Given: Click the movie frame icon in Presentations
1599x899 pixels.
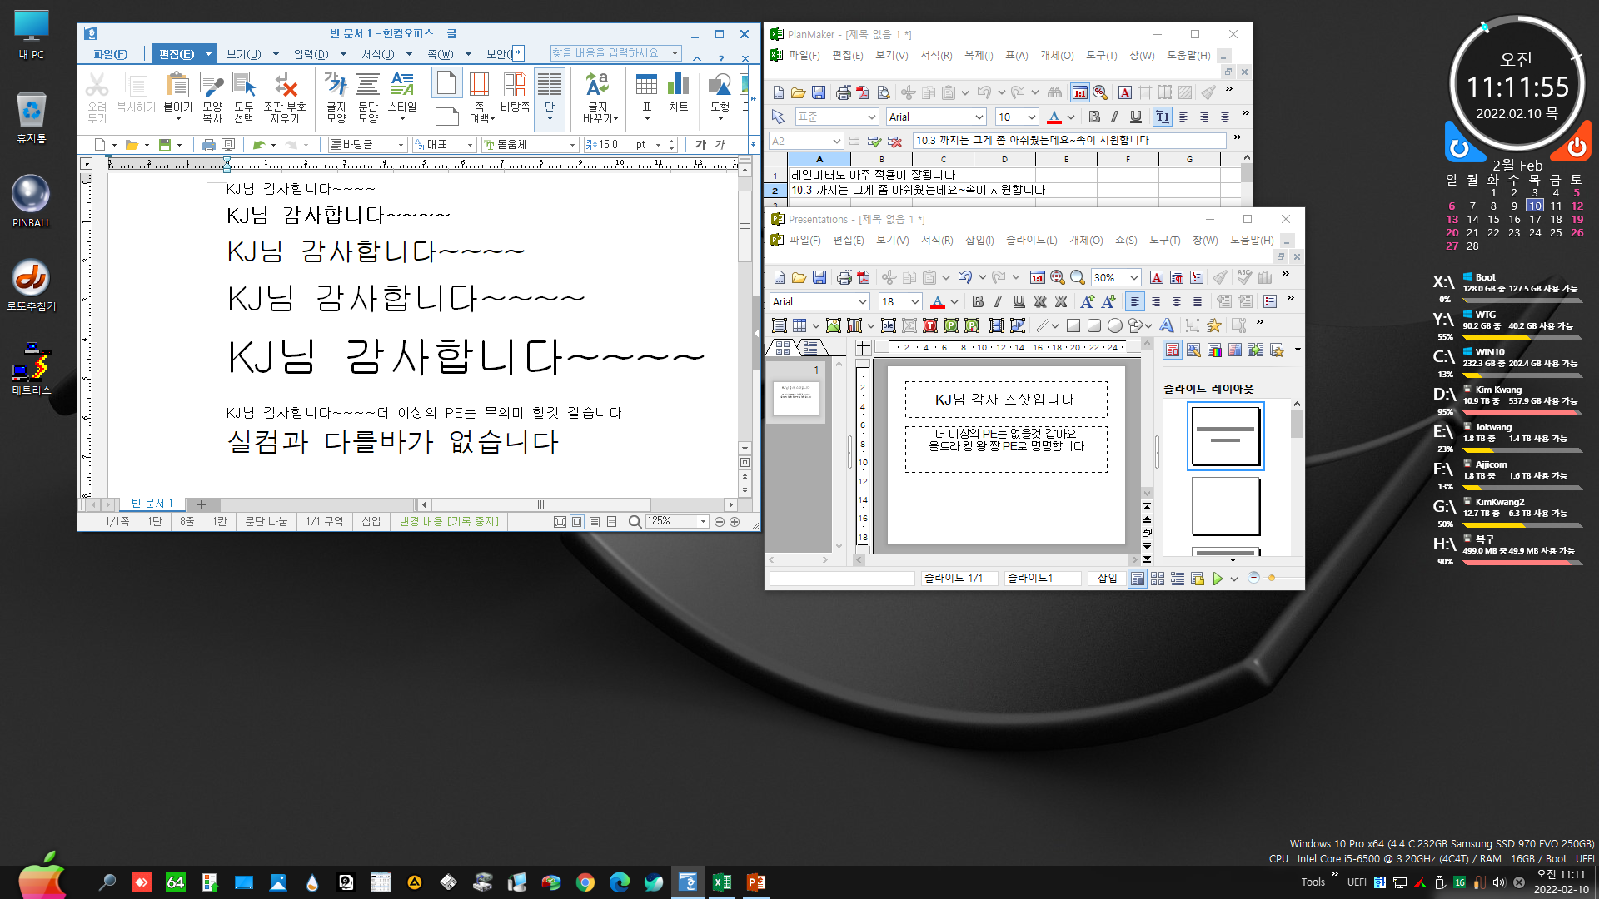Looking at the screenshot, I should 996,325.
